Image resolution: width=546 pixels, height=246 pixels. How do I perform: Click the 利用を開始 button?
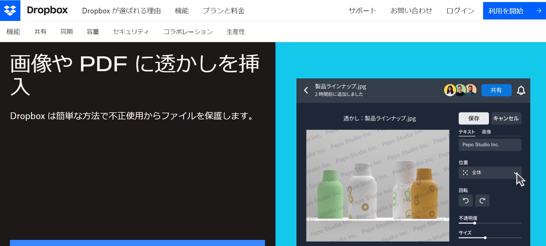coord(514,11)
